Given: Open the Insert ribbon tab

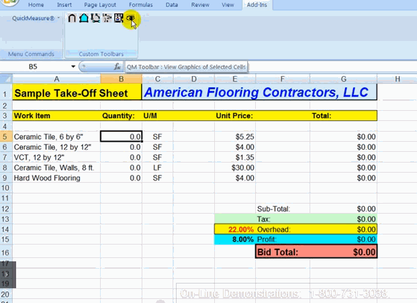Looking at the screenshot, I should tap(64, 5).
